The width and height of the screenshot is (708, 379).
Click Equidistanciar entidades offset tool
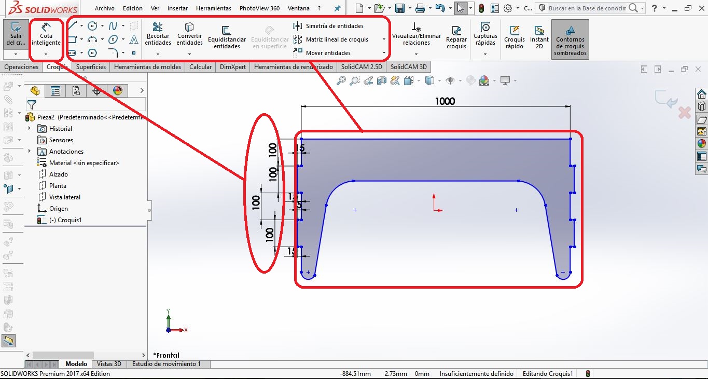point(227,38)
